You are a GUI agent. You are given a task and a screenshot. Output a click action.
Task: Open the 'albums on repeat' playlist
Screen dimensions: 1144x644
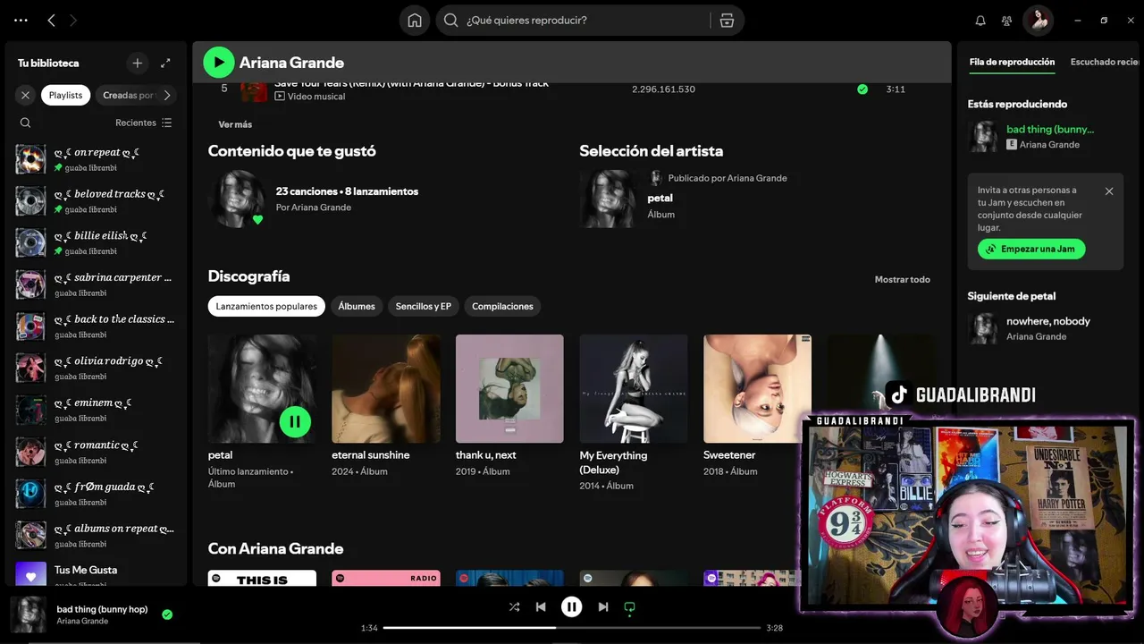[x=96, y=535]
